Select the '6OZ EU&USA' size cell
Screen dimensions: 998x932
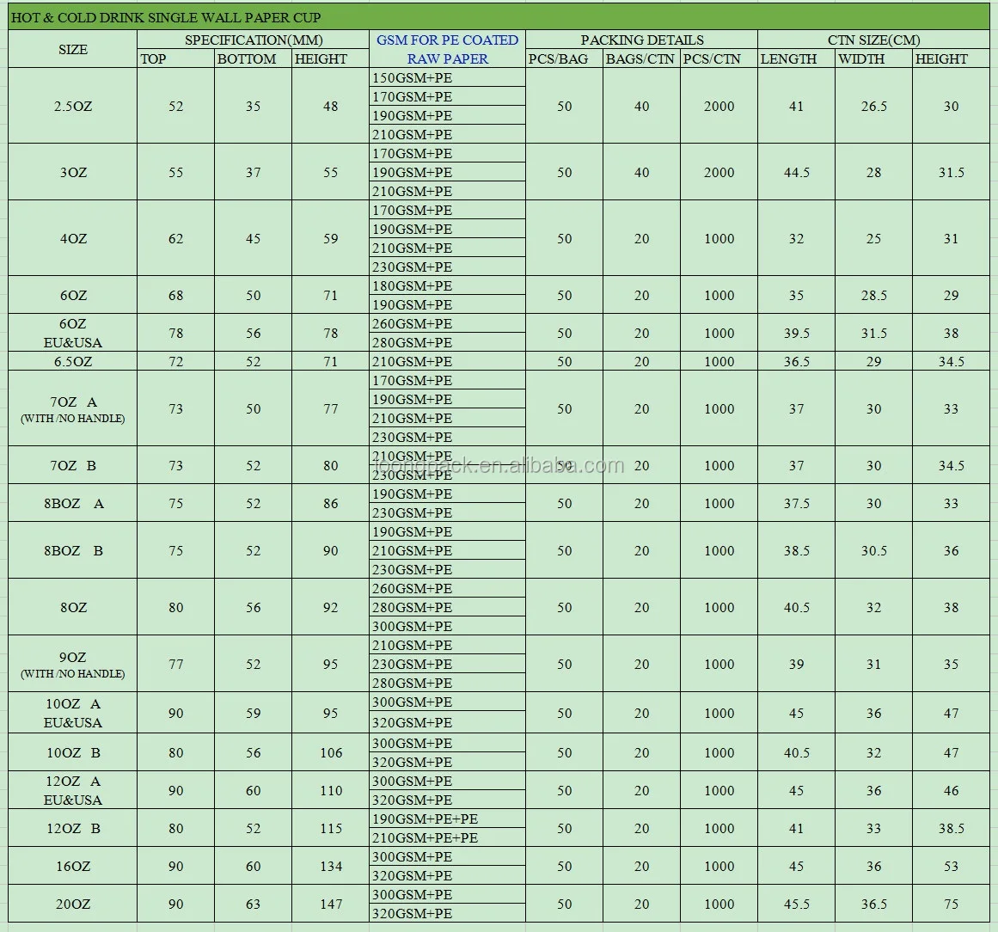(72, 333)
